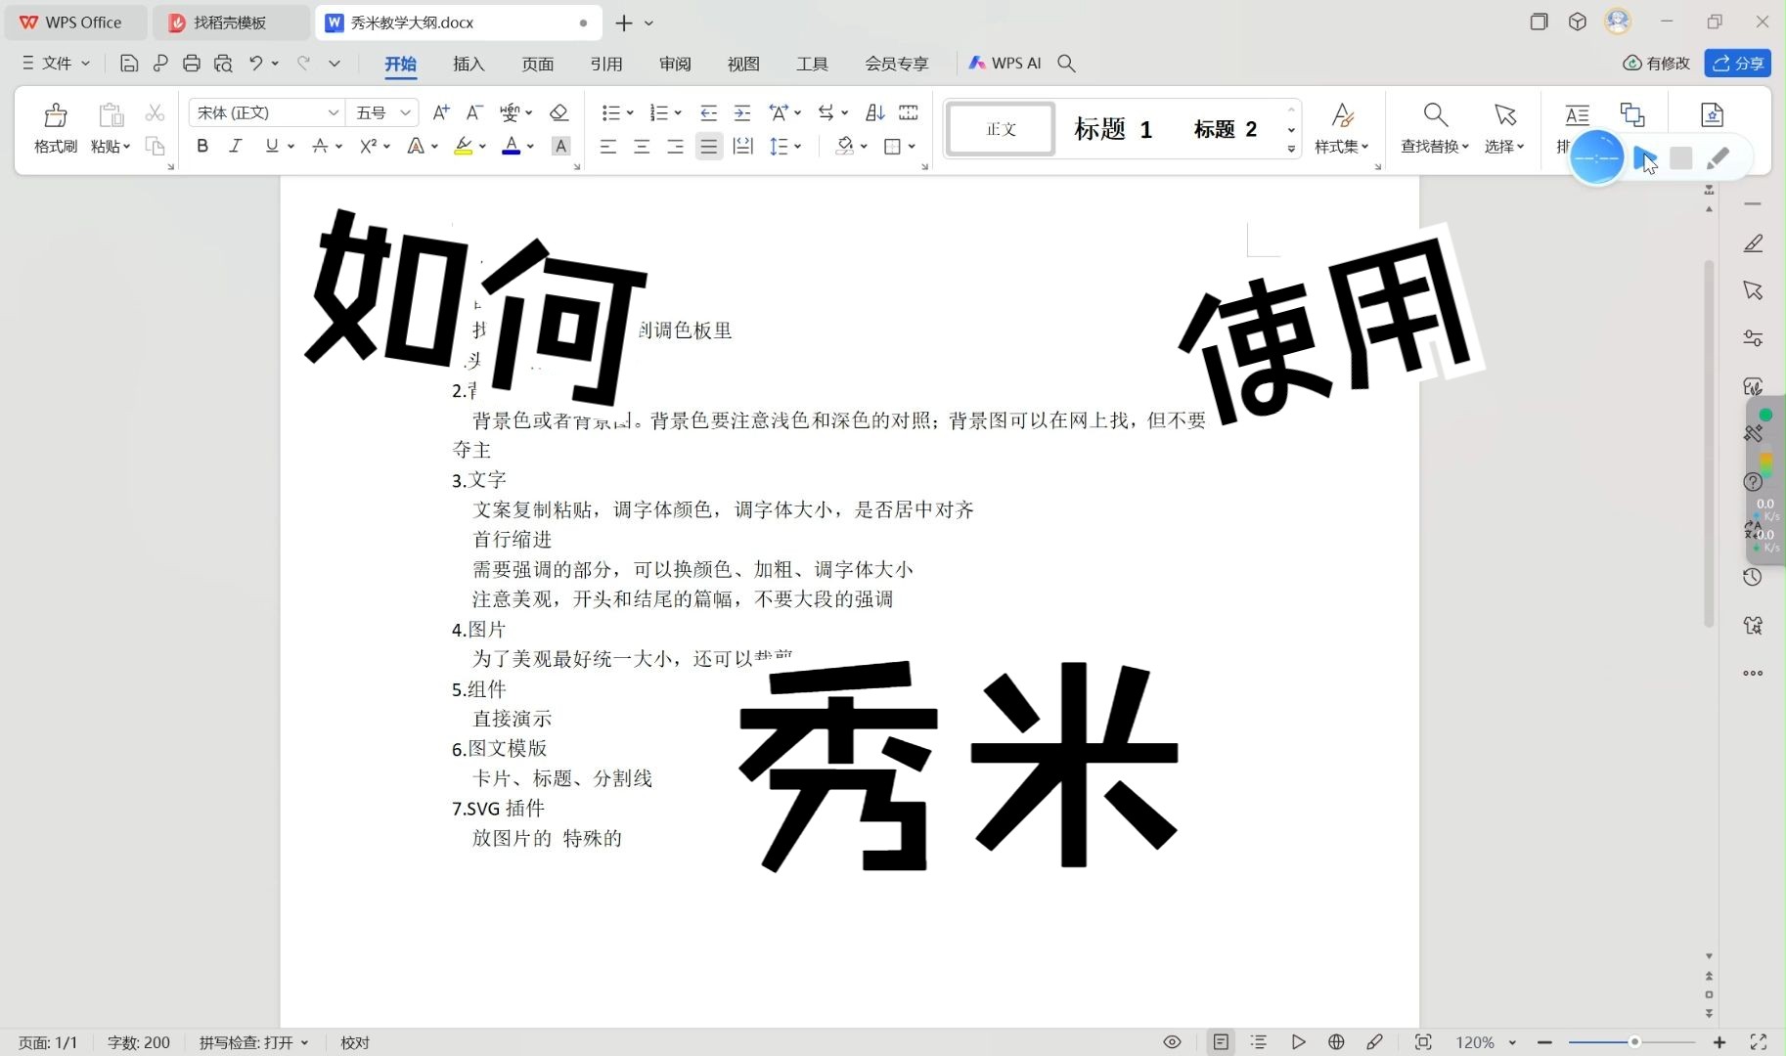This screenshot has height=1056, width=1786.
Task: Click the pen tool in right sidebar
Action: [1753, 243]
